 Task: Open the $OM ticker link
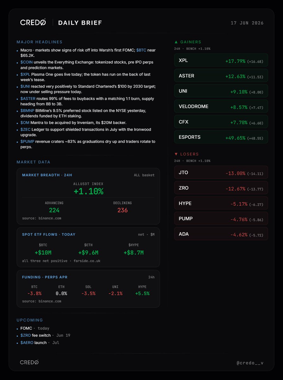pos(25,123)
